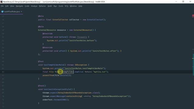The height and width of the screenshot is (109, 194).
Task: Open the Run menu
Action: (x=55, y=6)
